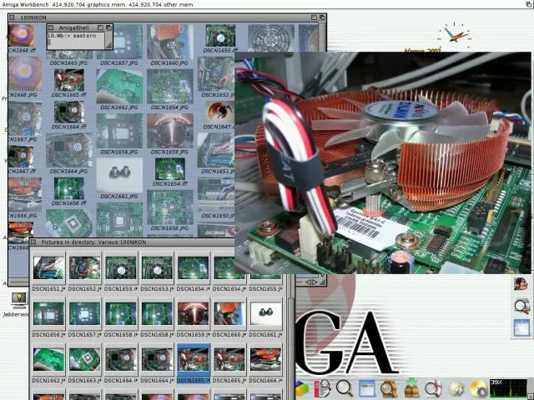Viewport: 534px width, 400px height.
Task: Click the download crate dock icon
Action: click(411, 388)
